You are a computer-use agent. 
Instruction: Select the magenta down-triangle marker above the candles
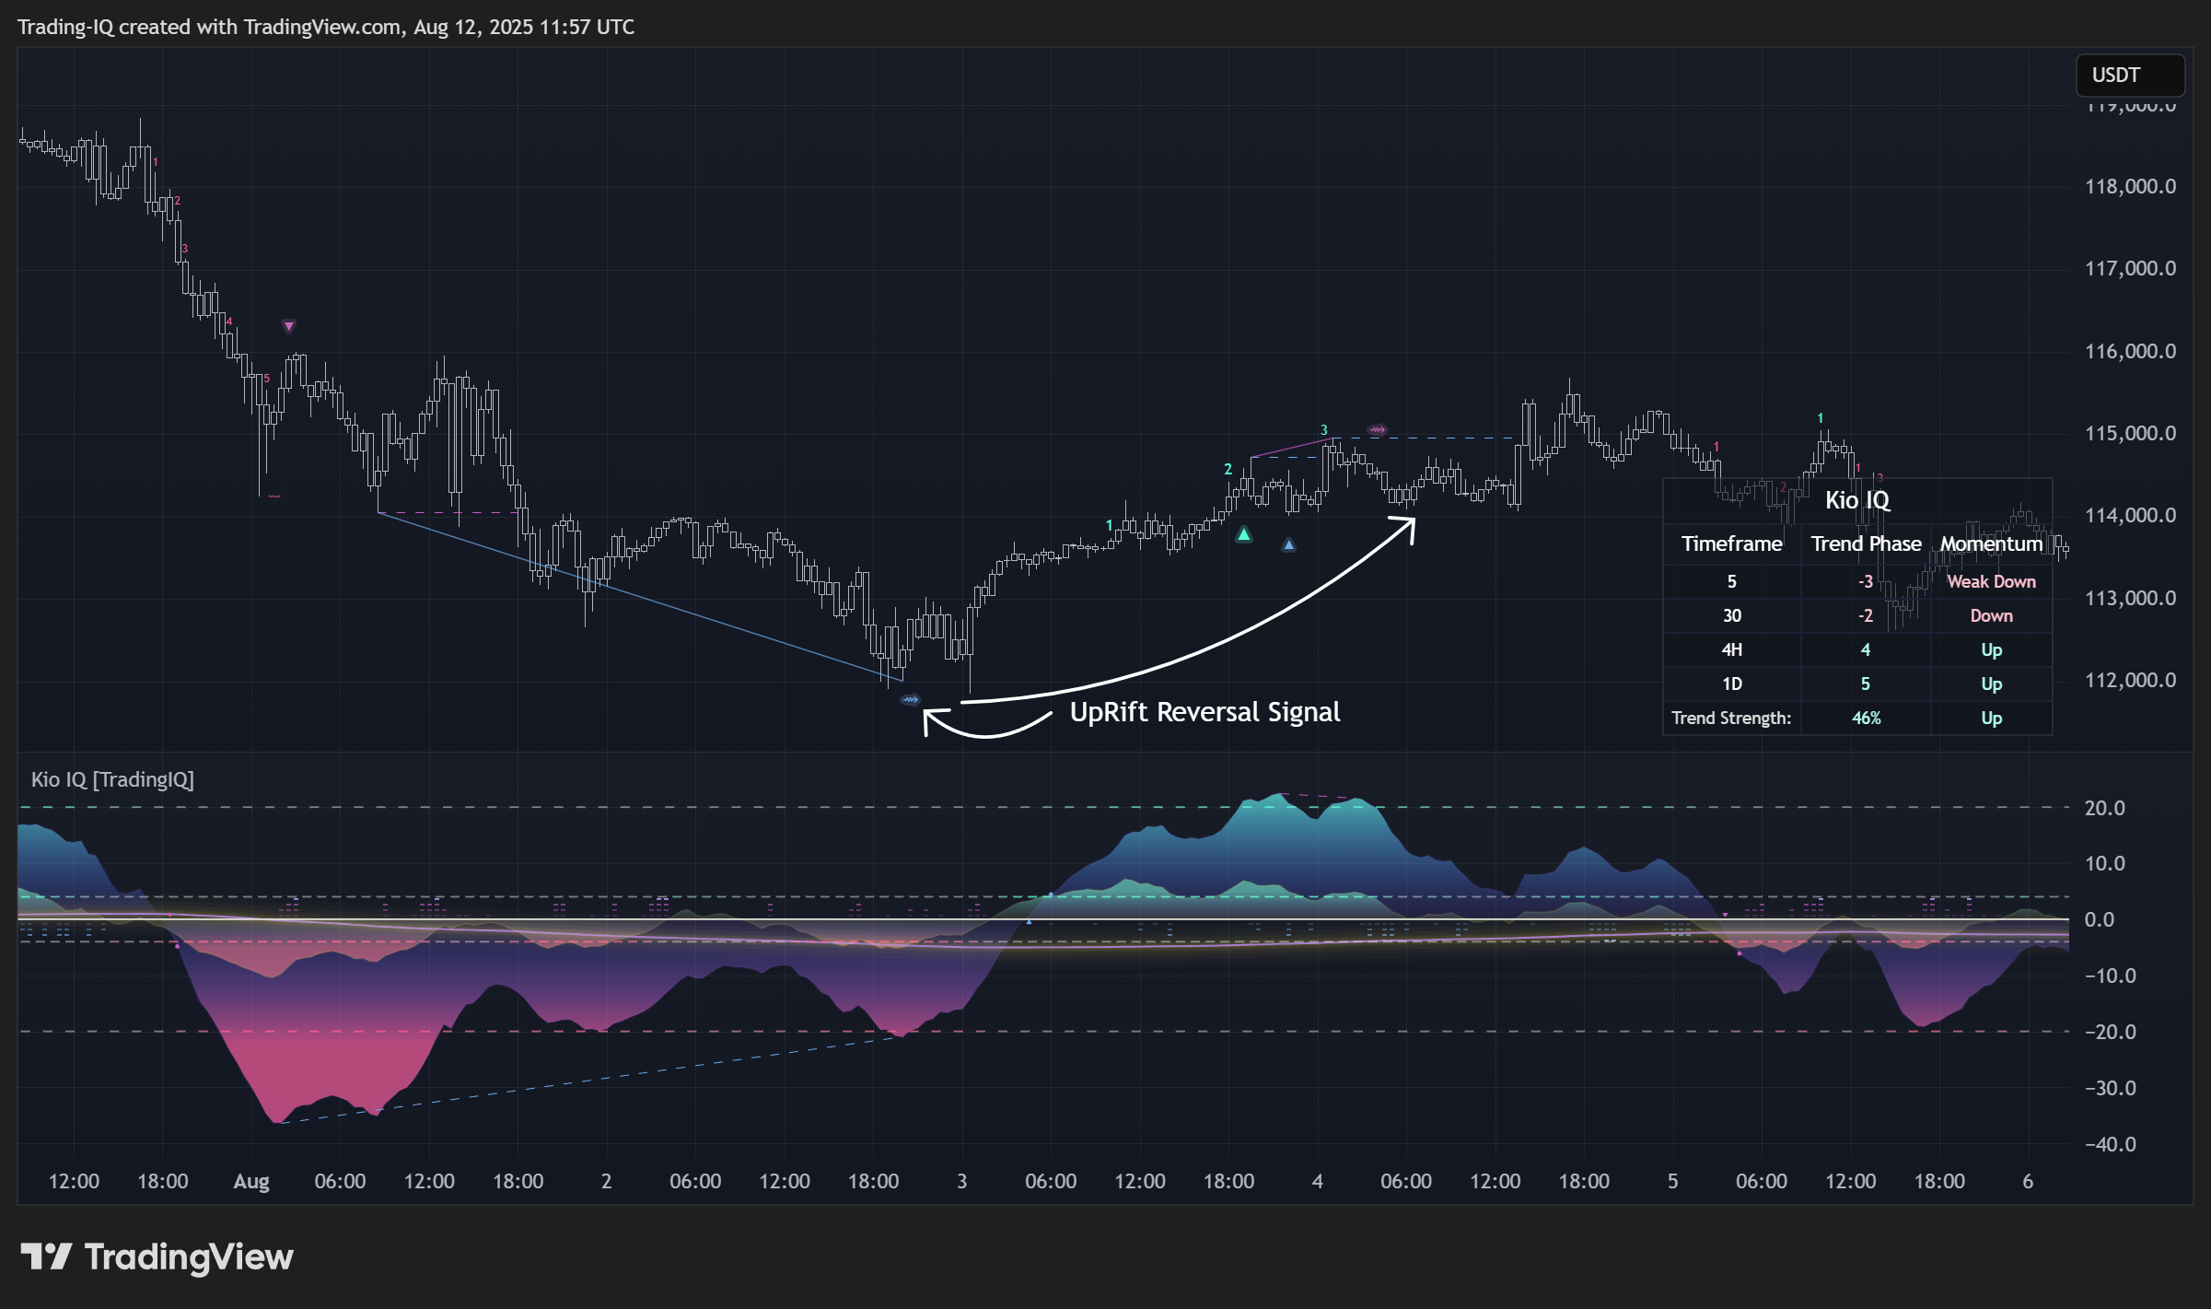pos(288,326)
